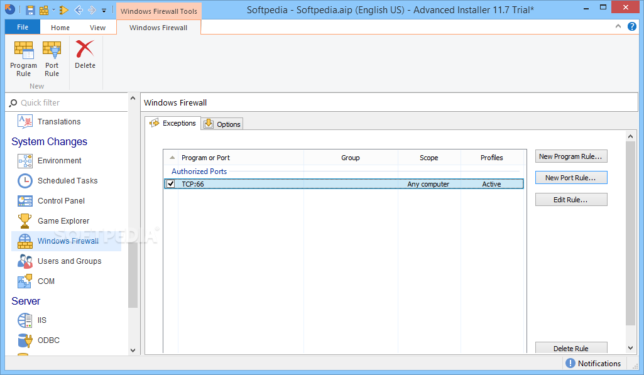Open the Control Panel page icon
644x375 pixels.
25,201
